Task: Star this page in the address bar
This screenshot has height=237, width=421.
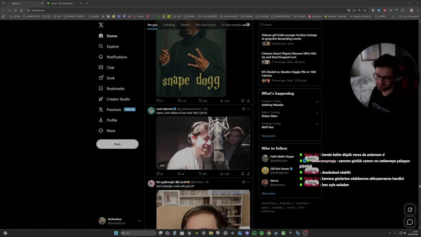Action: point(365,10)
